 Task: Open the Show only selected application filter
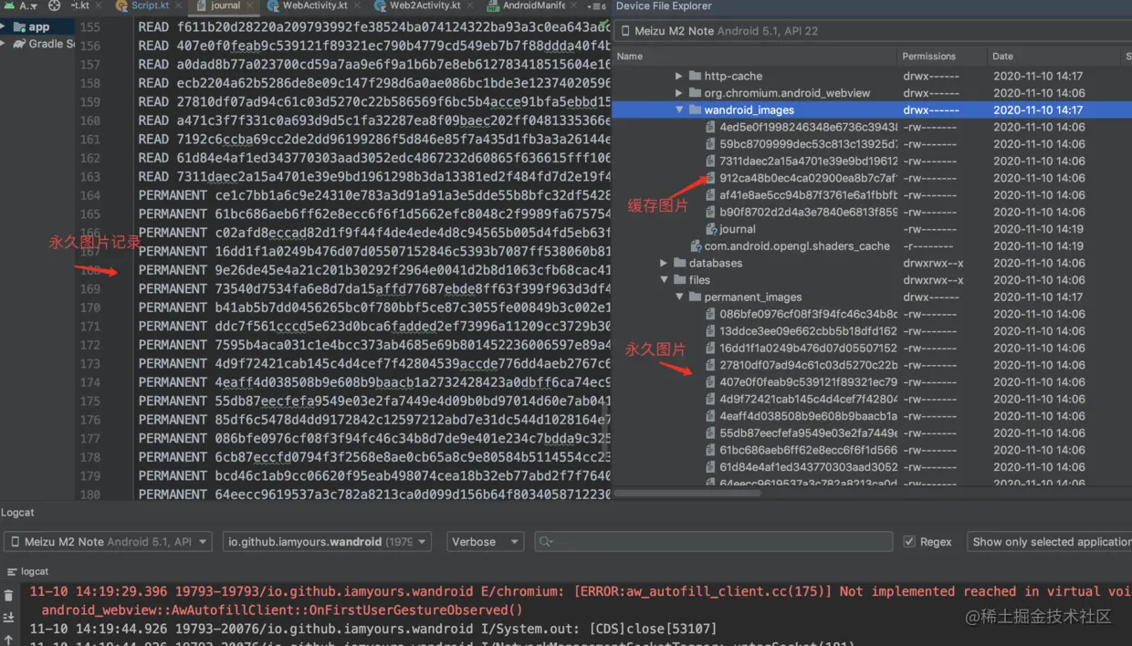[1049, 542]
